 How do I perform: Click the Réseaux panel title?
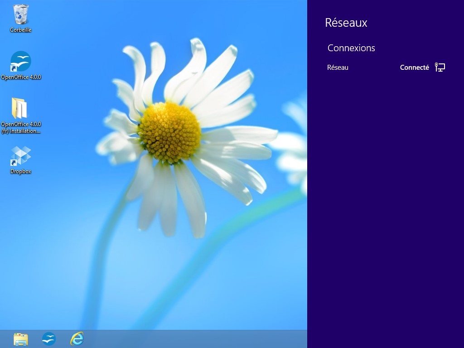coord(346,23)
